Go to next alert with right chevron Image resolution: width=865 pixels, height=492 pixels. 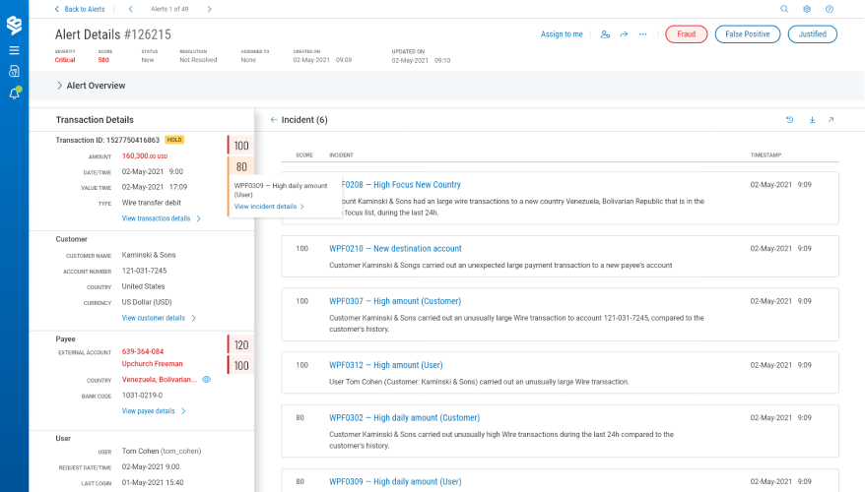pos(209,9)
